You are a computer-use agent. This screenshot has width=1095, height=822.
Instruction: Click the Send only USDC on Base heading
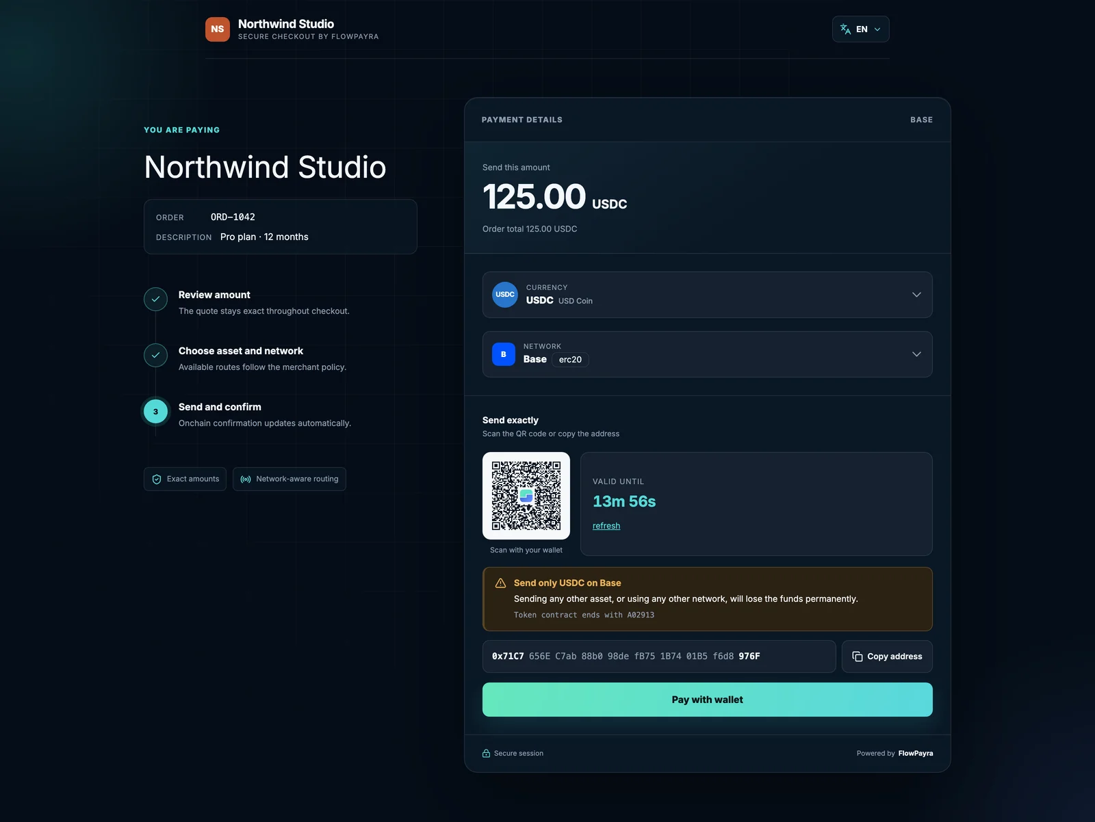point(567,583)
